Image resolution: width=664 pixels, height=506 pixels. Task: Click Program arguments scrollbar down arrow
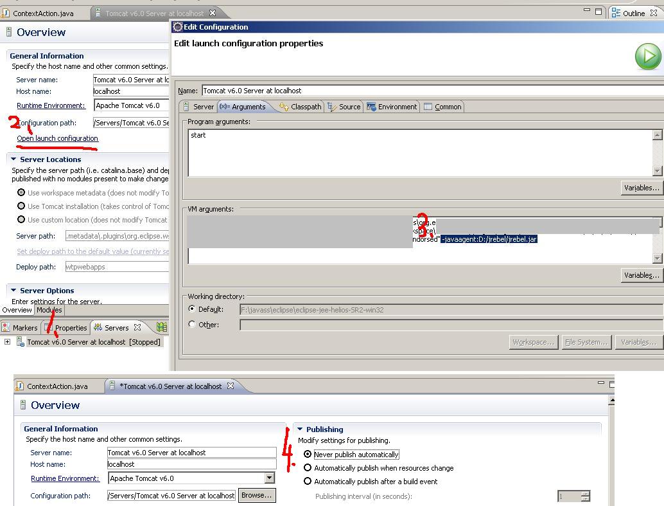(x=657, y=171)
